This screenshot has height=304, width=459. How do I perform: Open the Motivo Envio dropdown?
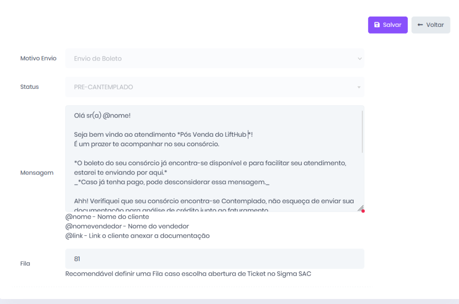pos(214,58)
